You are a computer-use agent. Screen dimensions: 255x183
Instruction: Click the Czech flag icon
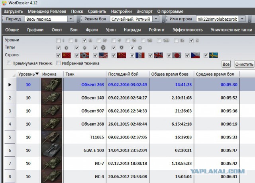click(x=195, y=55)
